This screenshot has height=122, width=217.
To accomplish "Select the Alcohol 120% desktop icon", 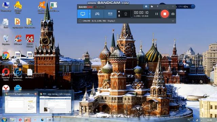I will point(18,7).
